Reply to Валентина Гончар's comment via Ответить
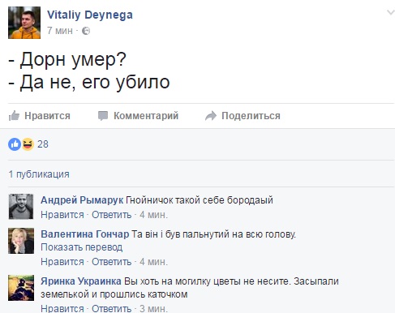This screenshot has height=313, width=395. [111, 262]
